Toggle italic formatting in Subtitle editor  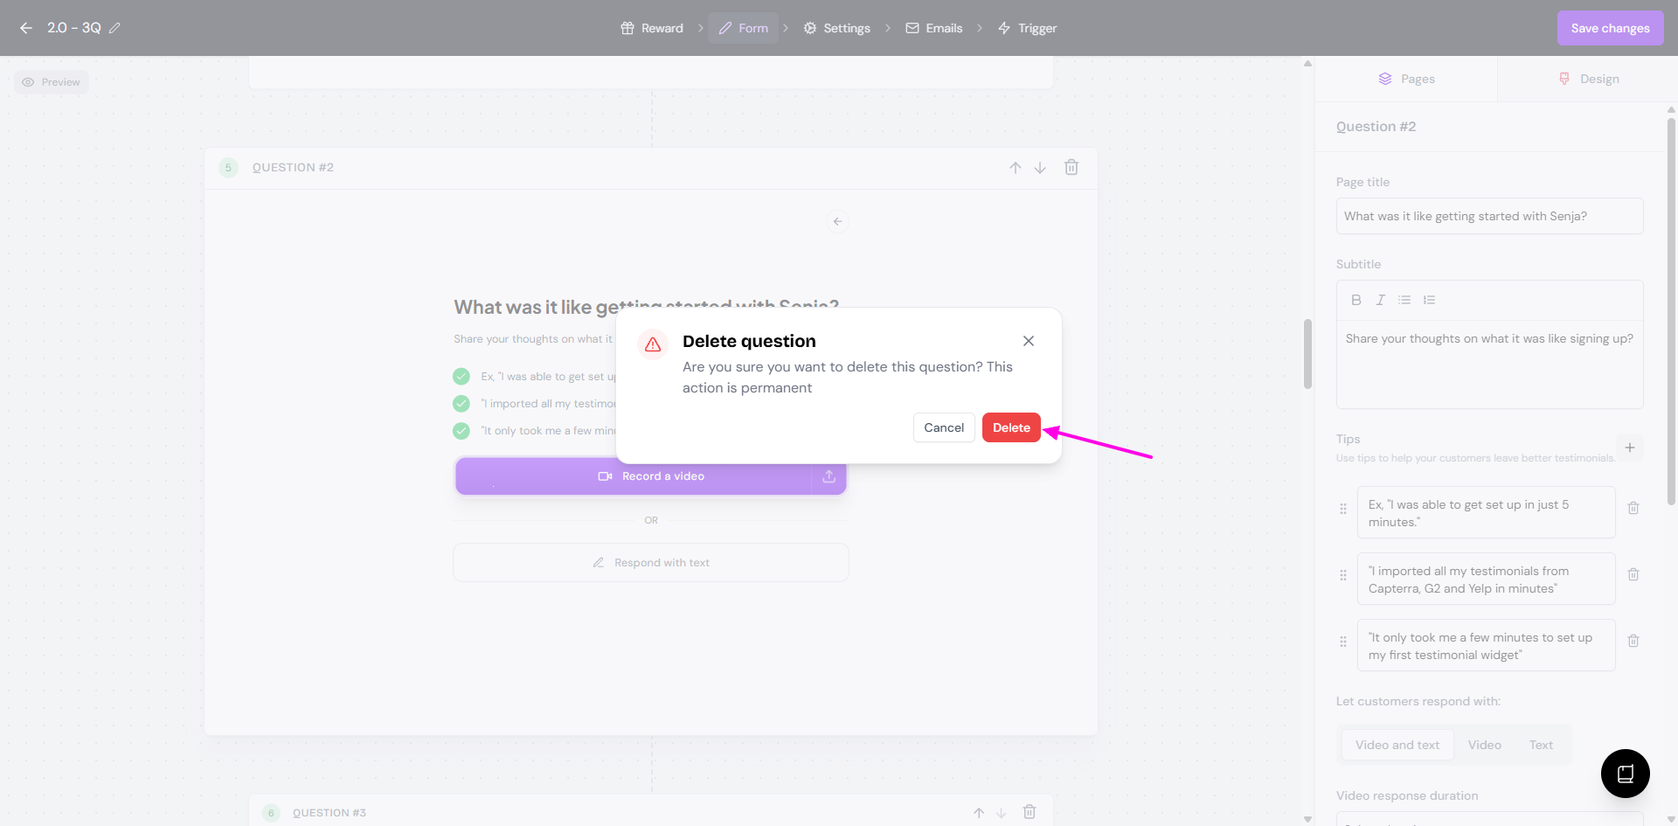pyautogui.click(x=1380, y=300)
